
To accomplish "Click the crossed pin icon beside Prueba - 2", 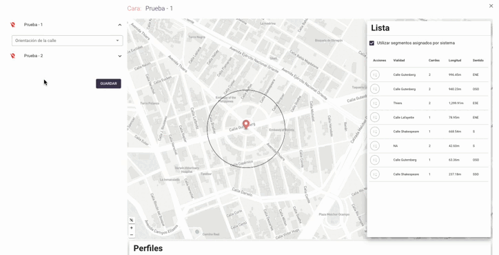I will tap(12, 56).
